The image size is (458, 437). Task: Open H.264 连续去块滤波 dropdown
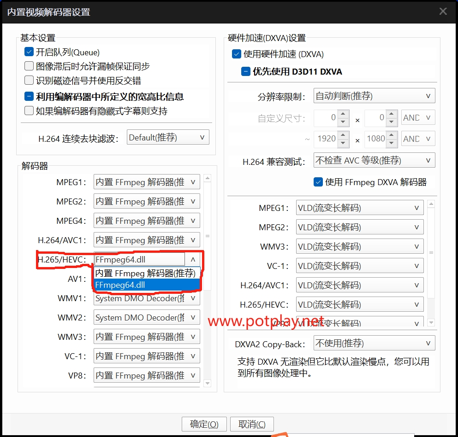[x=168, y=137]
